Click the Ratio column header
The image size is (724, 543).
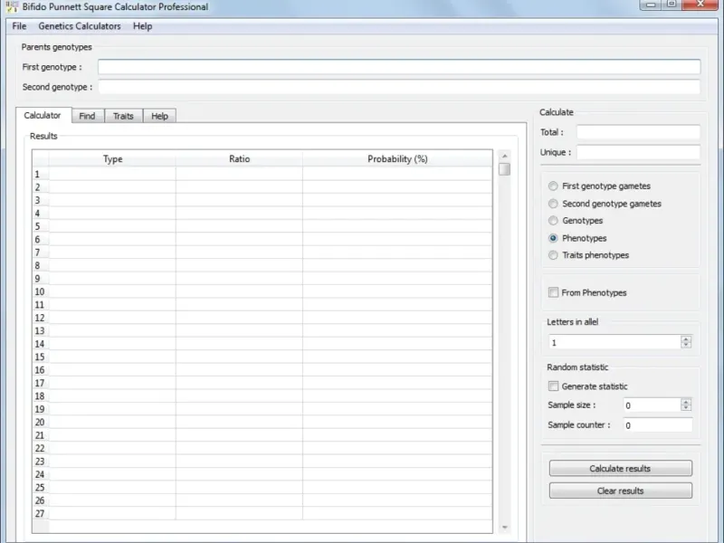pos(239,159)
